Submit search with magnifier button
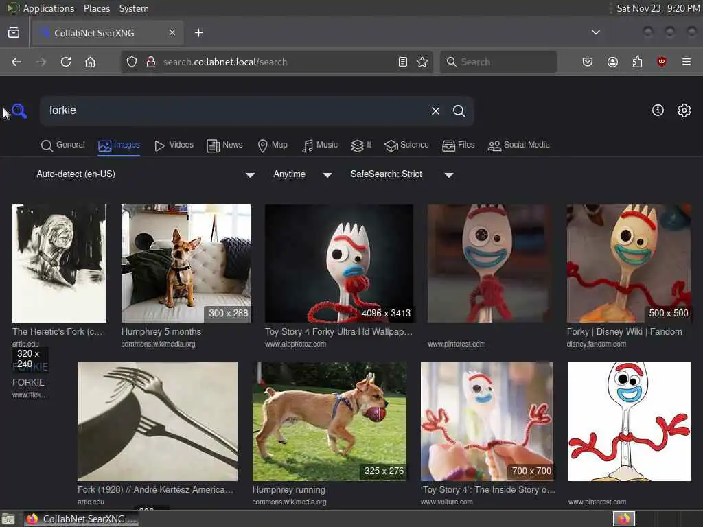This screenshot has width=703, height=527. pos(459,110)
